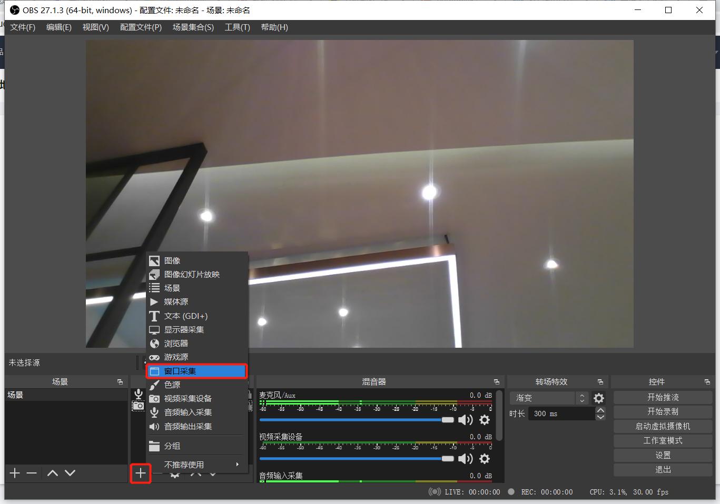This screenshot has width=720, height=504.
Task: Increase the 时长 duration with up arrow
Action: point(600,410)
